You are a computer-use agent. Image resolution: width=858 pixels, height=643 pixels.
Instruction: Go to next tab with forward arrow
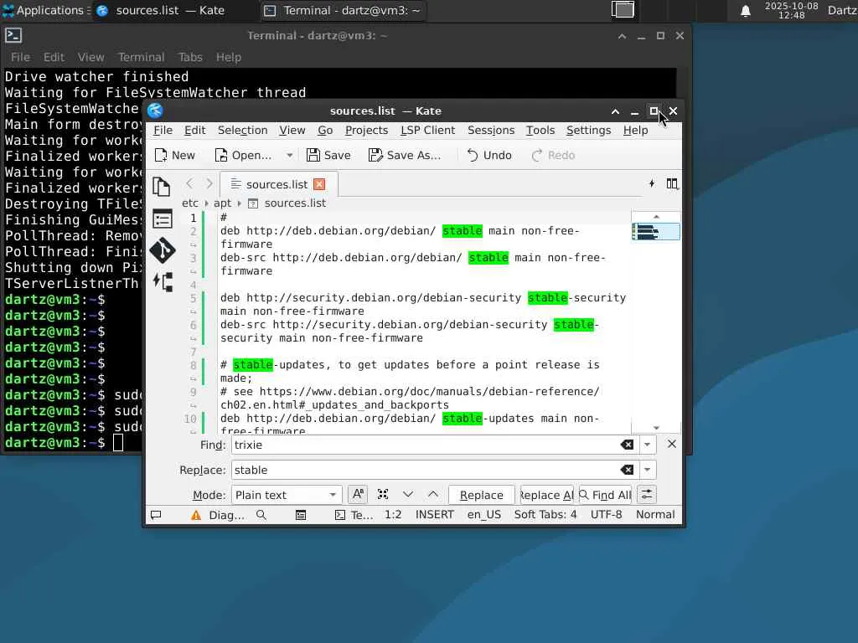(209, 183)
